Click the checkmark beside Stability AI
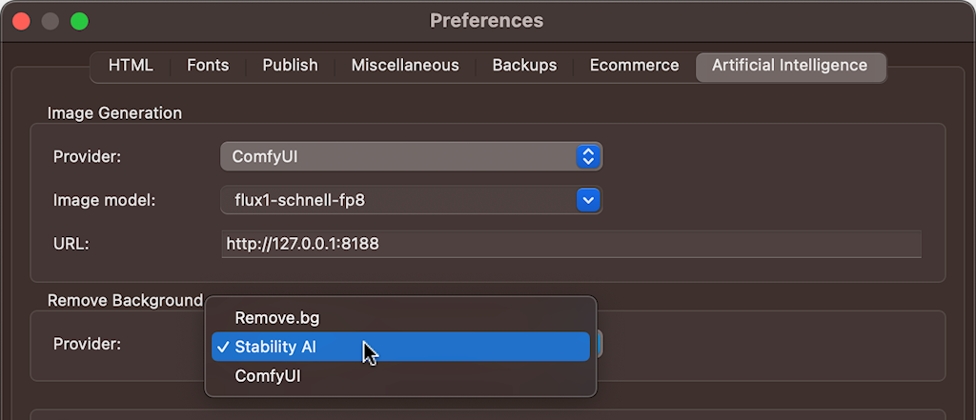The width and height of the screenshot is (976, 420). (222, 348)
